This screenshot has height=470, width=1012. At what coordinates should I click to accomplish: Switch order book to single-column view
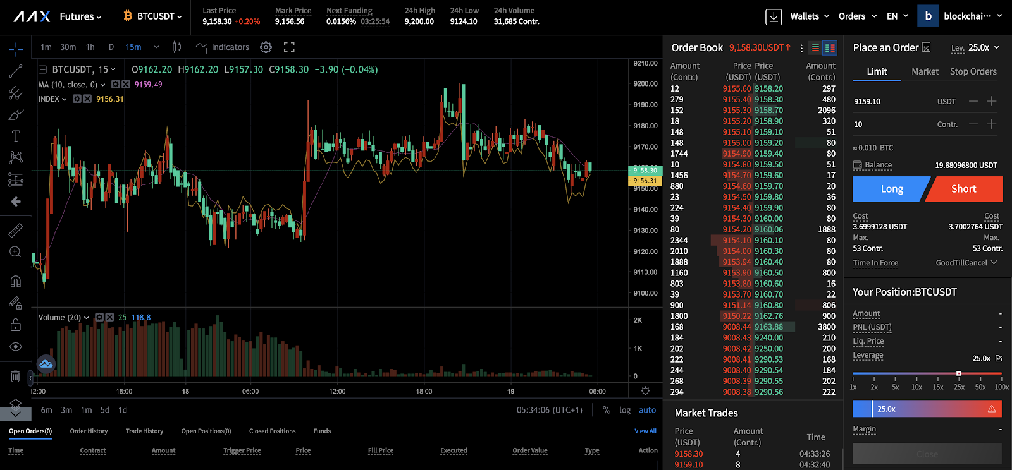[815, 47]
